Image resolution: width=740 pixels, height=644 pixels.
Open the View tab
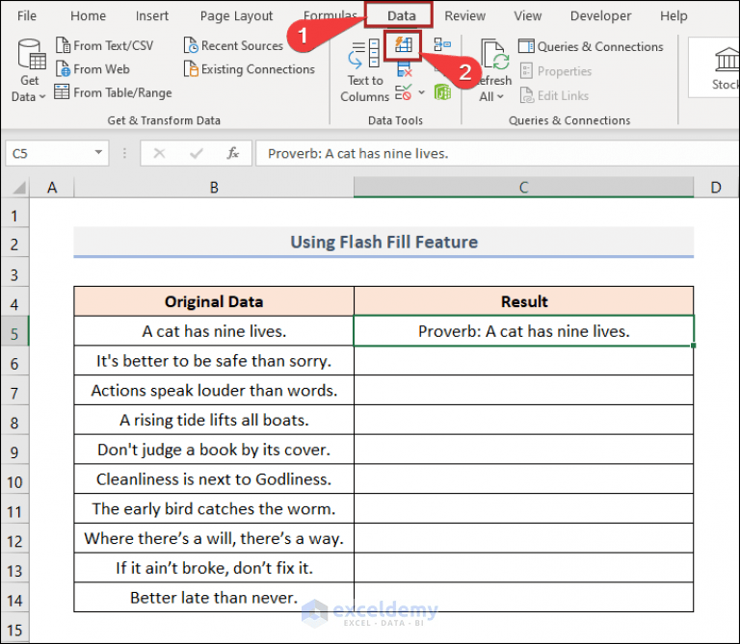[x=528, y=16]
